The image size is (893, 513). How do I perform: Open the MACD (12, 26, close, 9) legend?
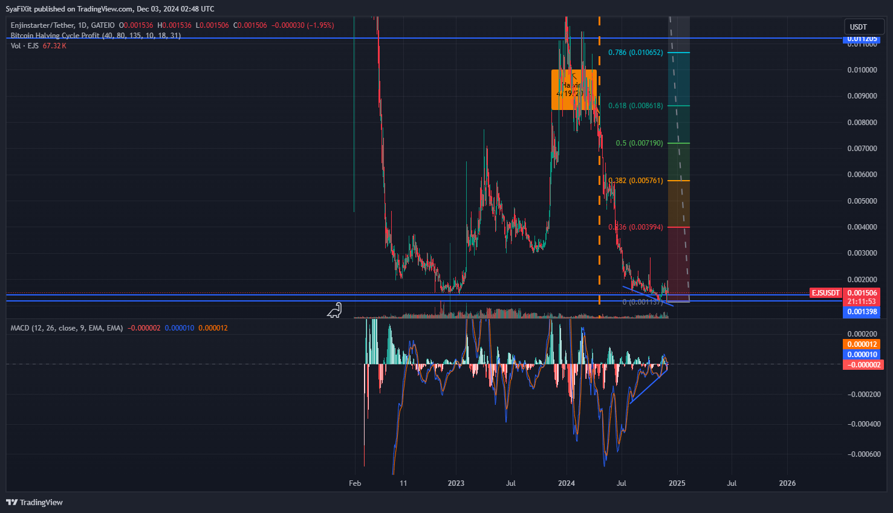coord(67,328)
